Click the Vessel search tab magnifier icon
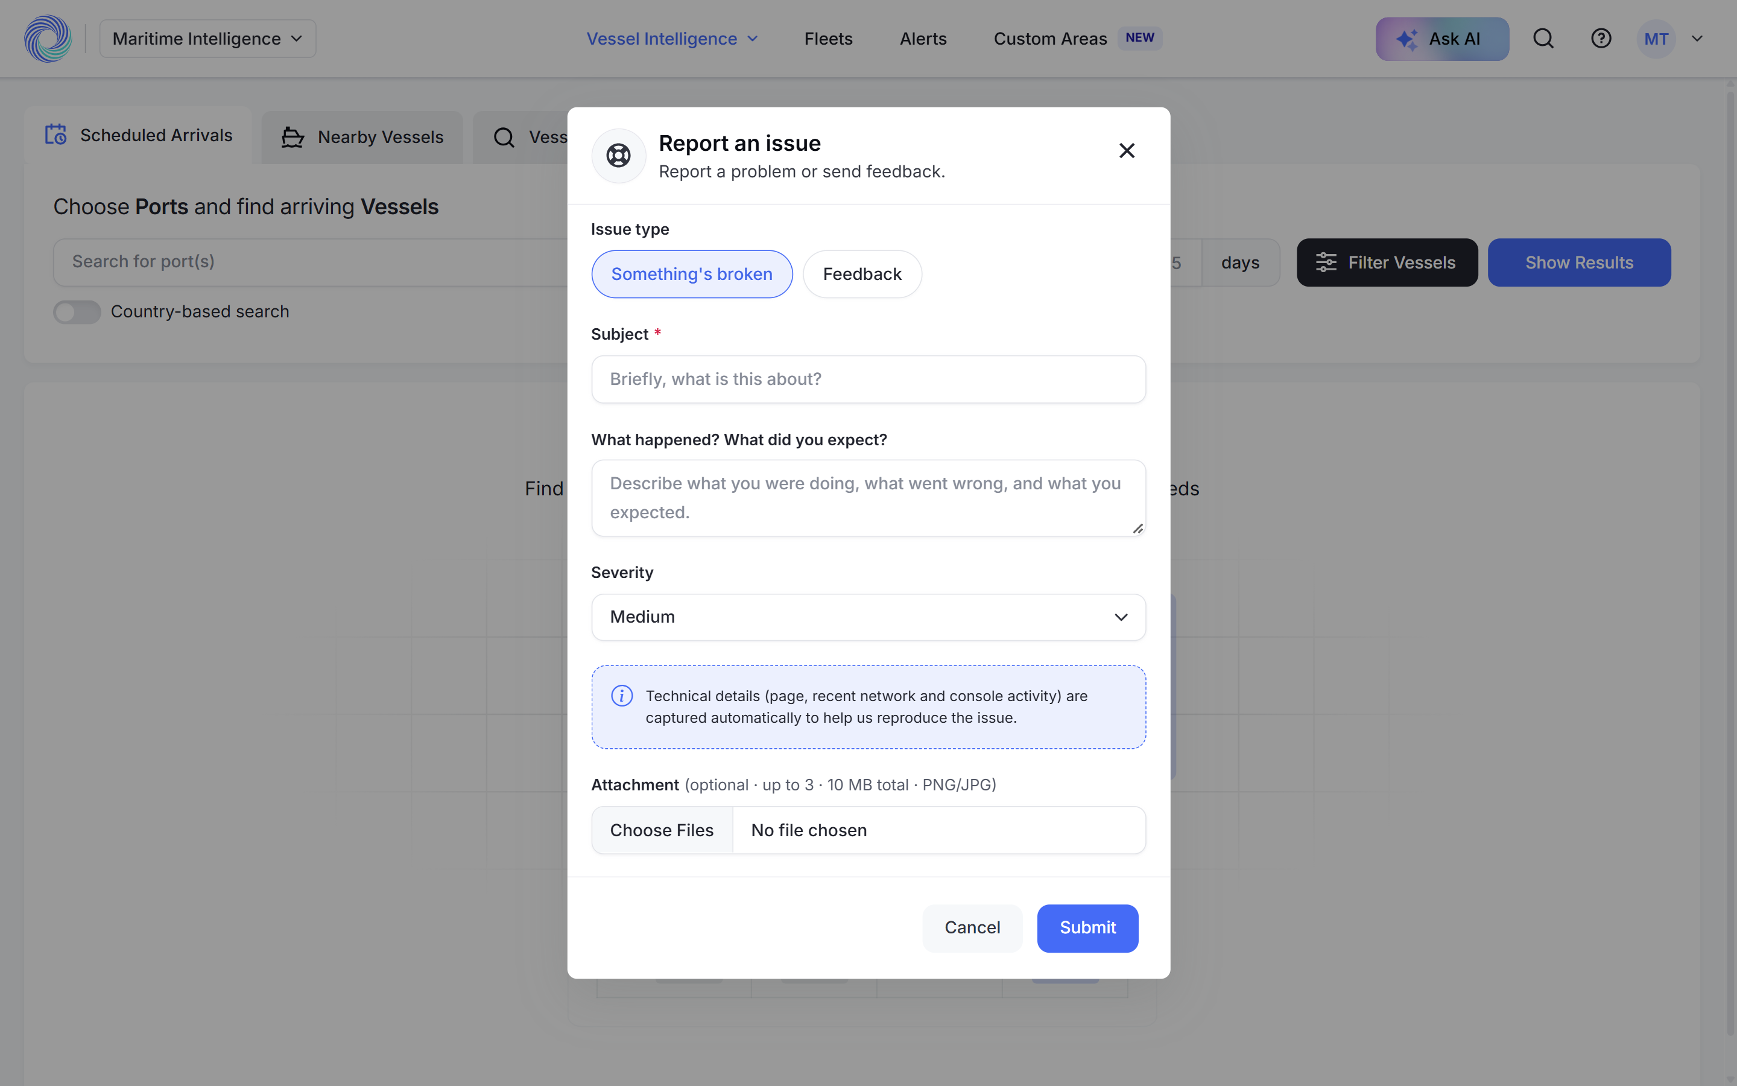The height and width of the screenshot is (1086, 1737). [505, 137]
